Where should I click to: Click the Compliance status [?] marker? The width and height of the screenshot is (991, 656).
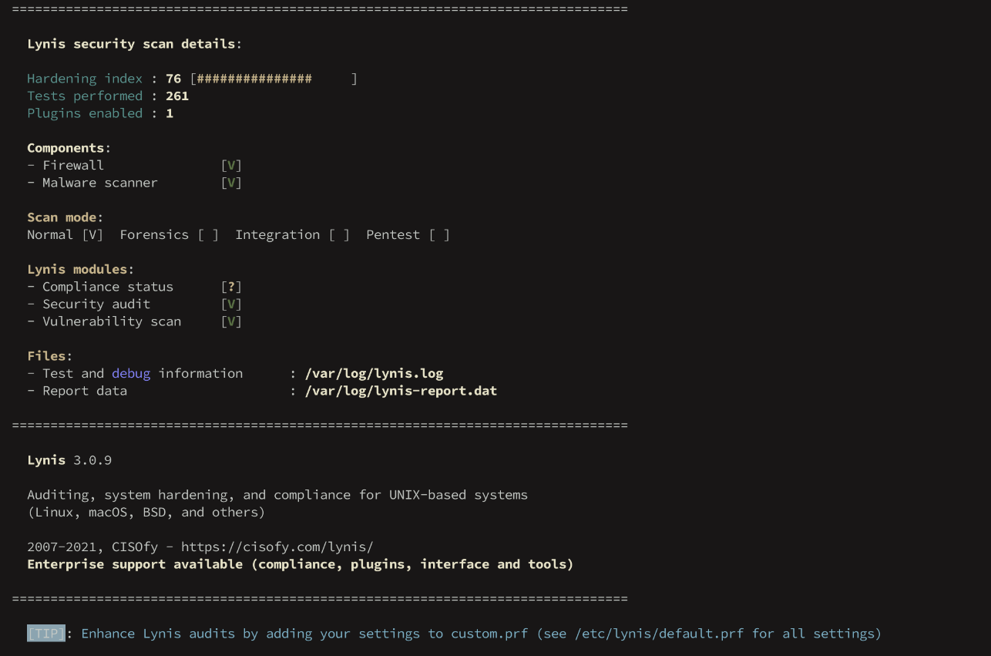tap(231, 287)
